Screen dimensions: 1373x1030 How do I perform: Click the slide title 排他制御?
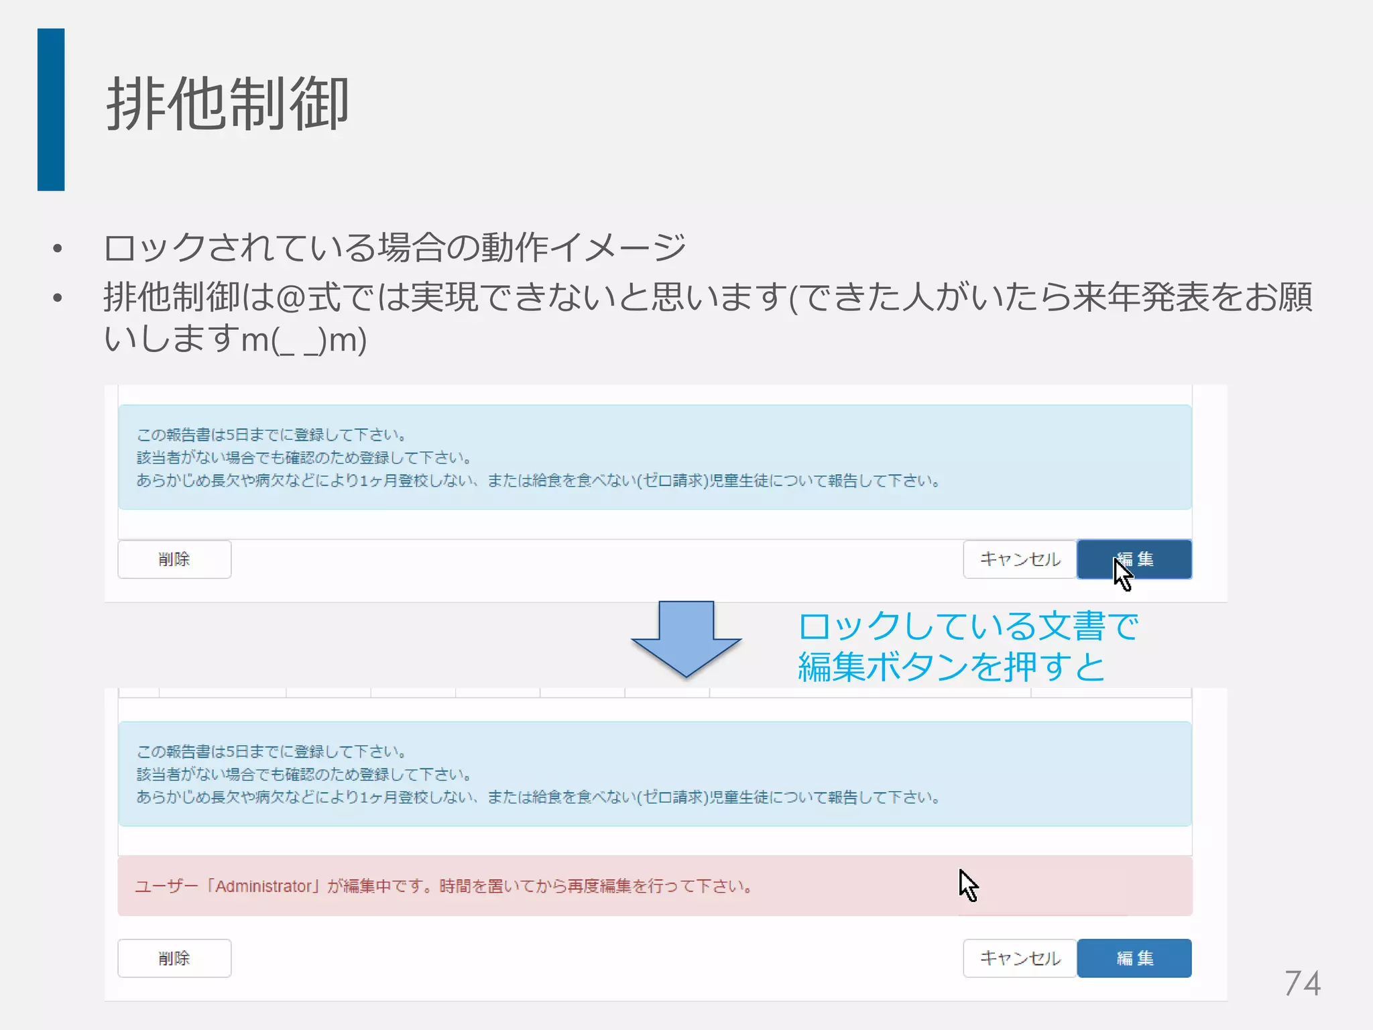[228, 104]
